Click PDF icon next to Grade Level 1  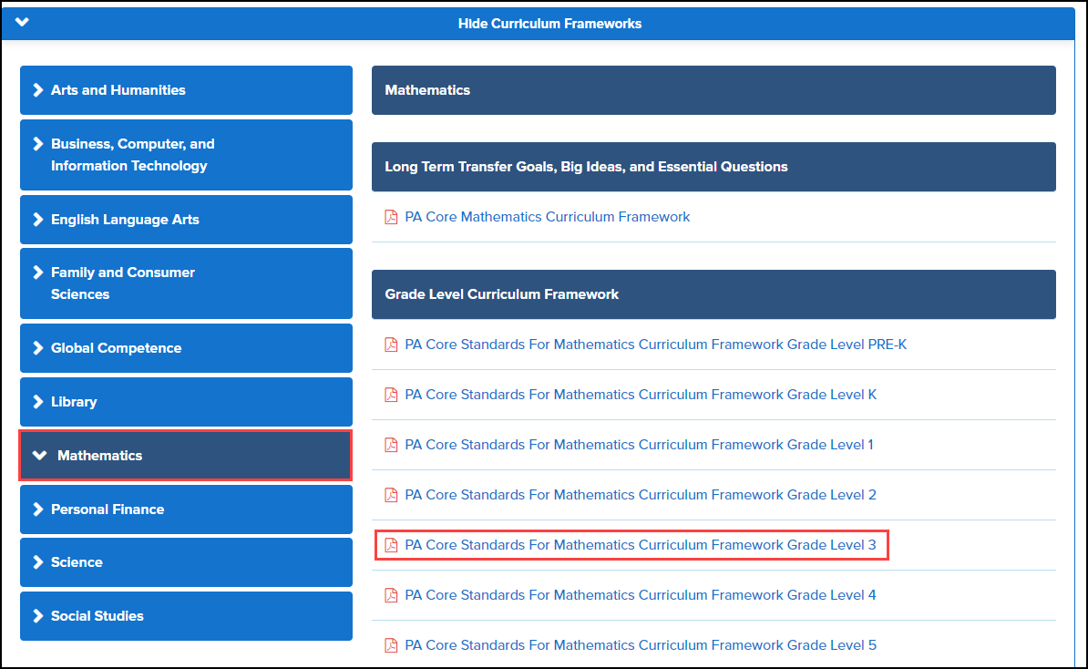[x=391, y=445]
